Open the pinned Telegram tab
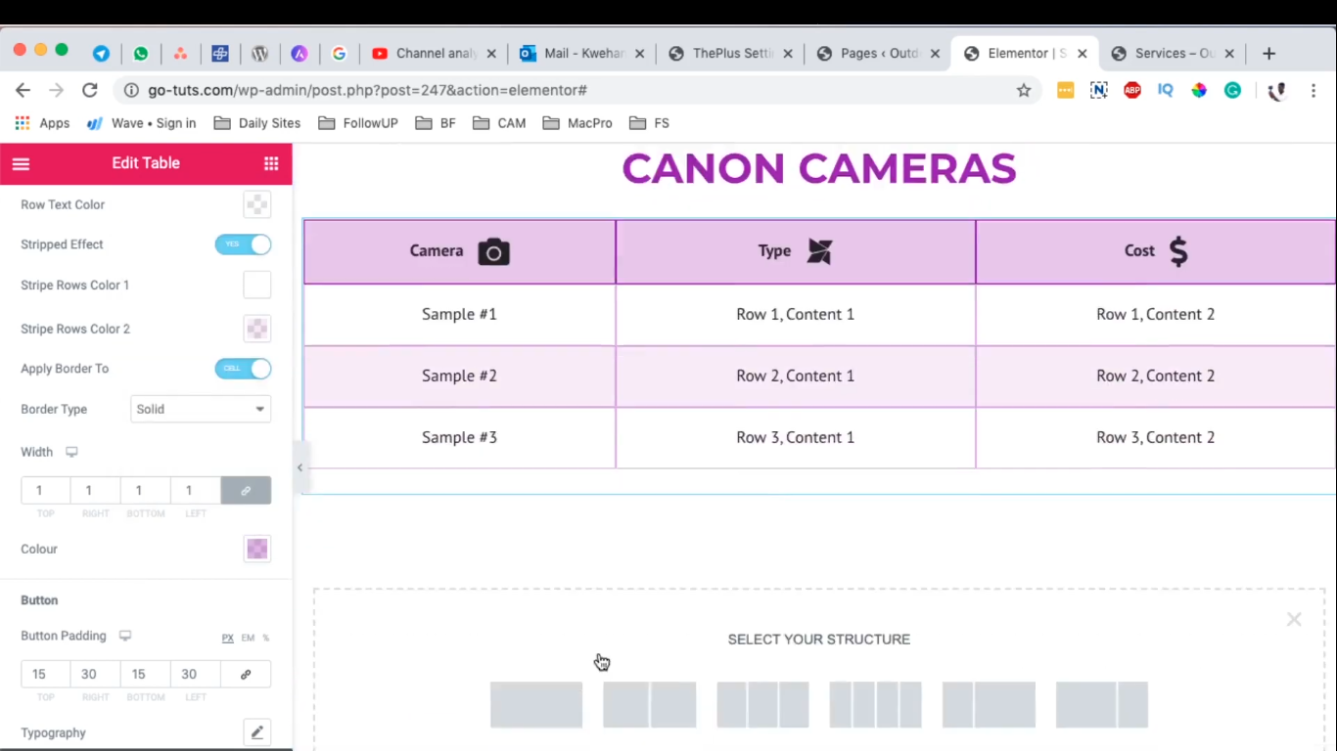This screenshot has width=1337, height=751. pos(101,54)
